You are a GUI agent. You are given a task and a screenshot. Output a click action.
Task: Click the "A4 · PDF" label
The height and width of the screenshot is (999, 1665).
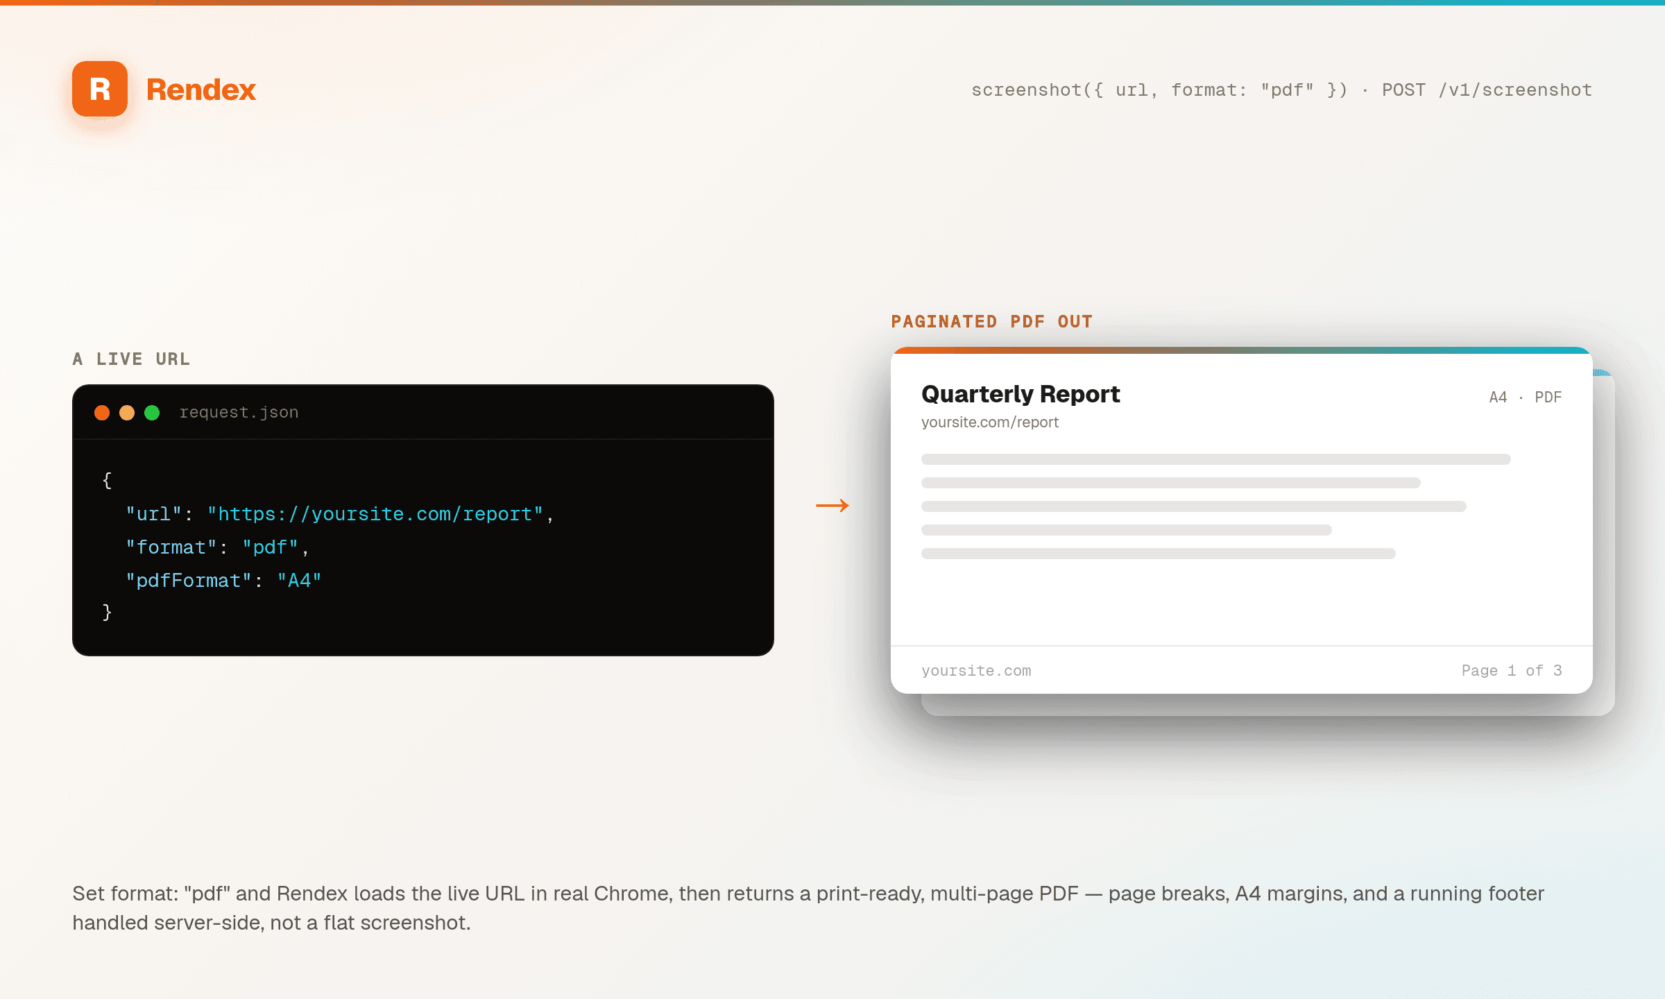click(x=1526, y=398)
